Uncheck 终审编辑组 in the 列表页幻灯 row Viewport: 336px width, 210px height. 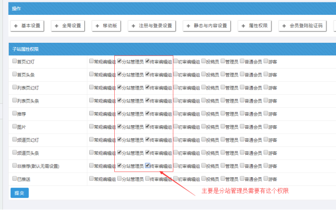148,87
